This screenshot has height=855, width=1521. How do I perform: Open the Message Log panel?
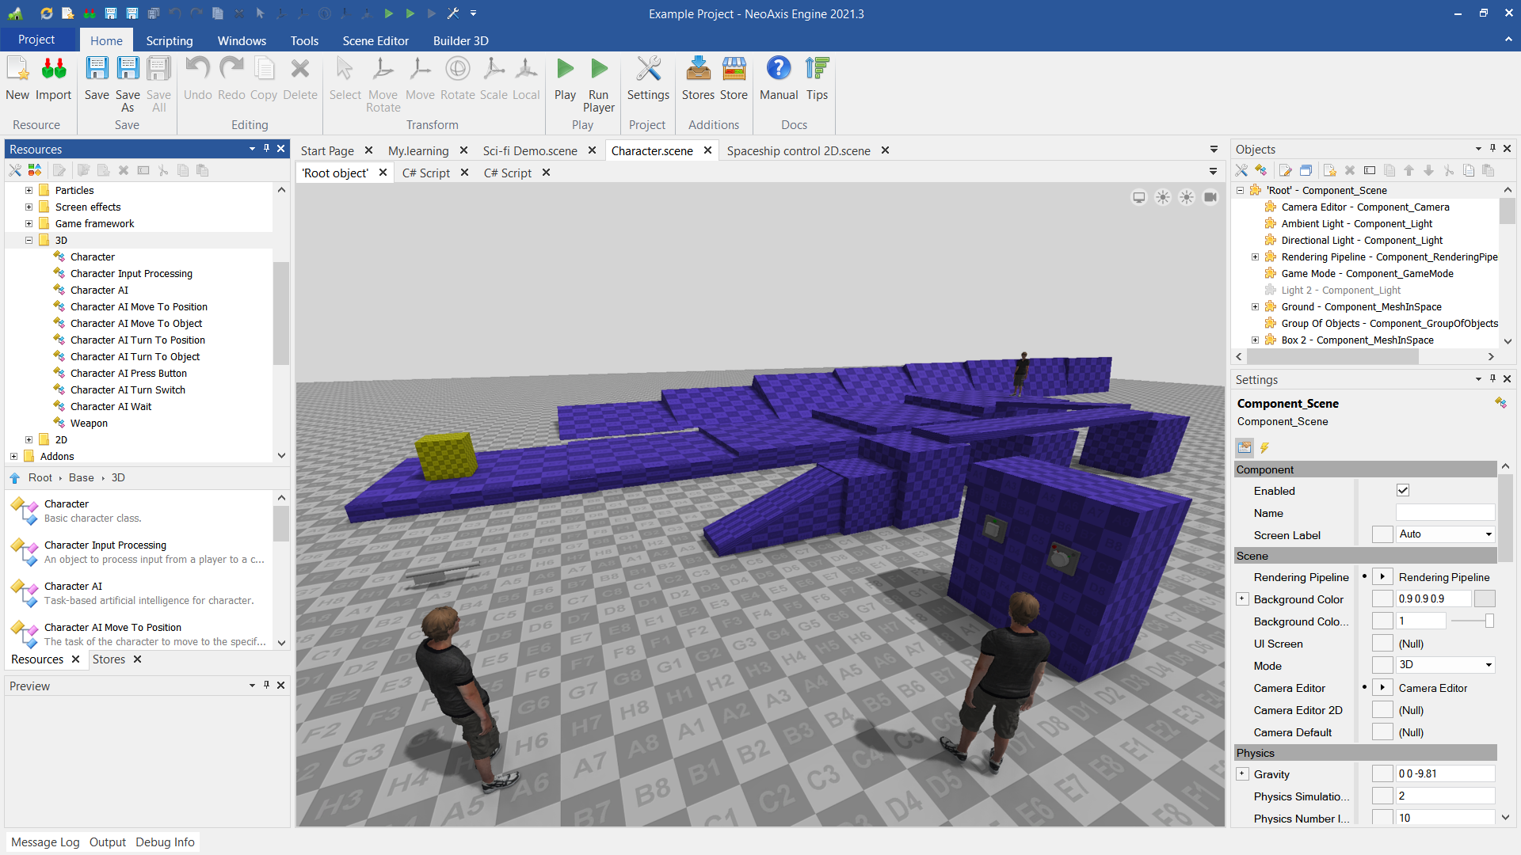click(45, 842)
